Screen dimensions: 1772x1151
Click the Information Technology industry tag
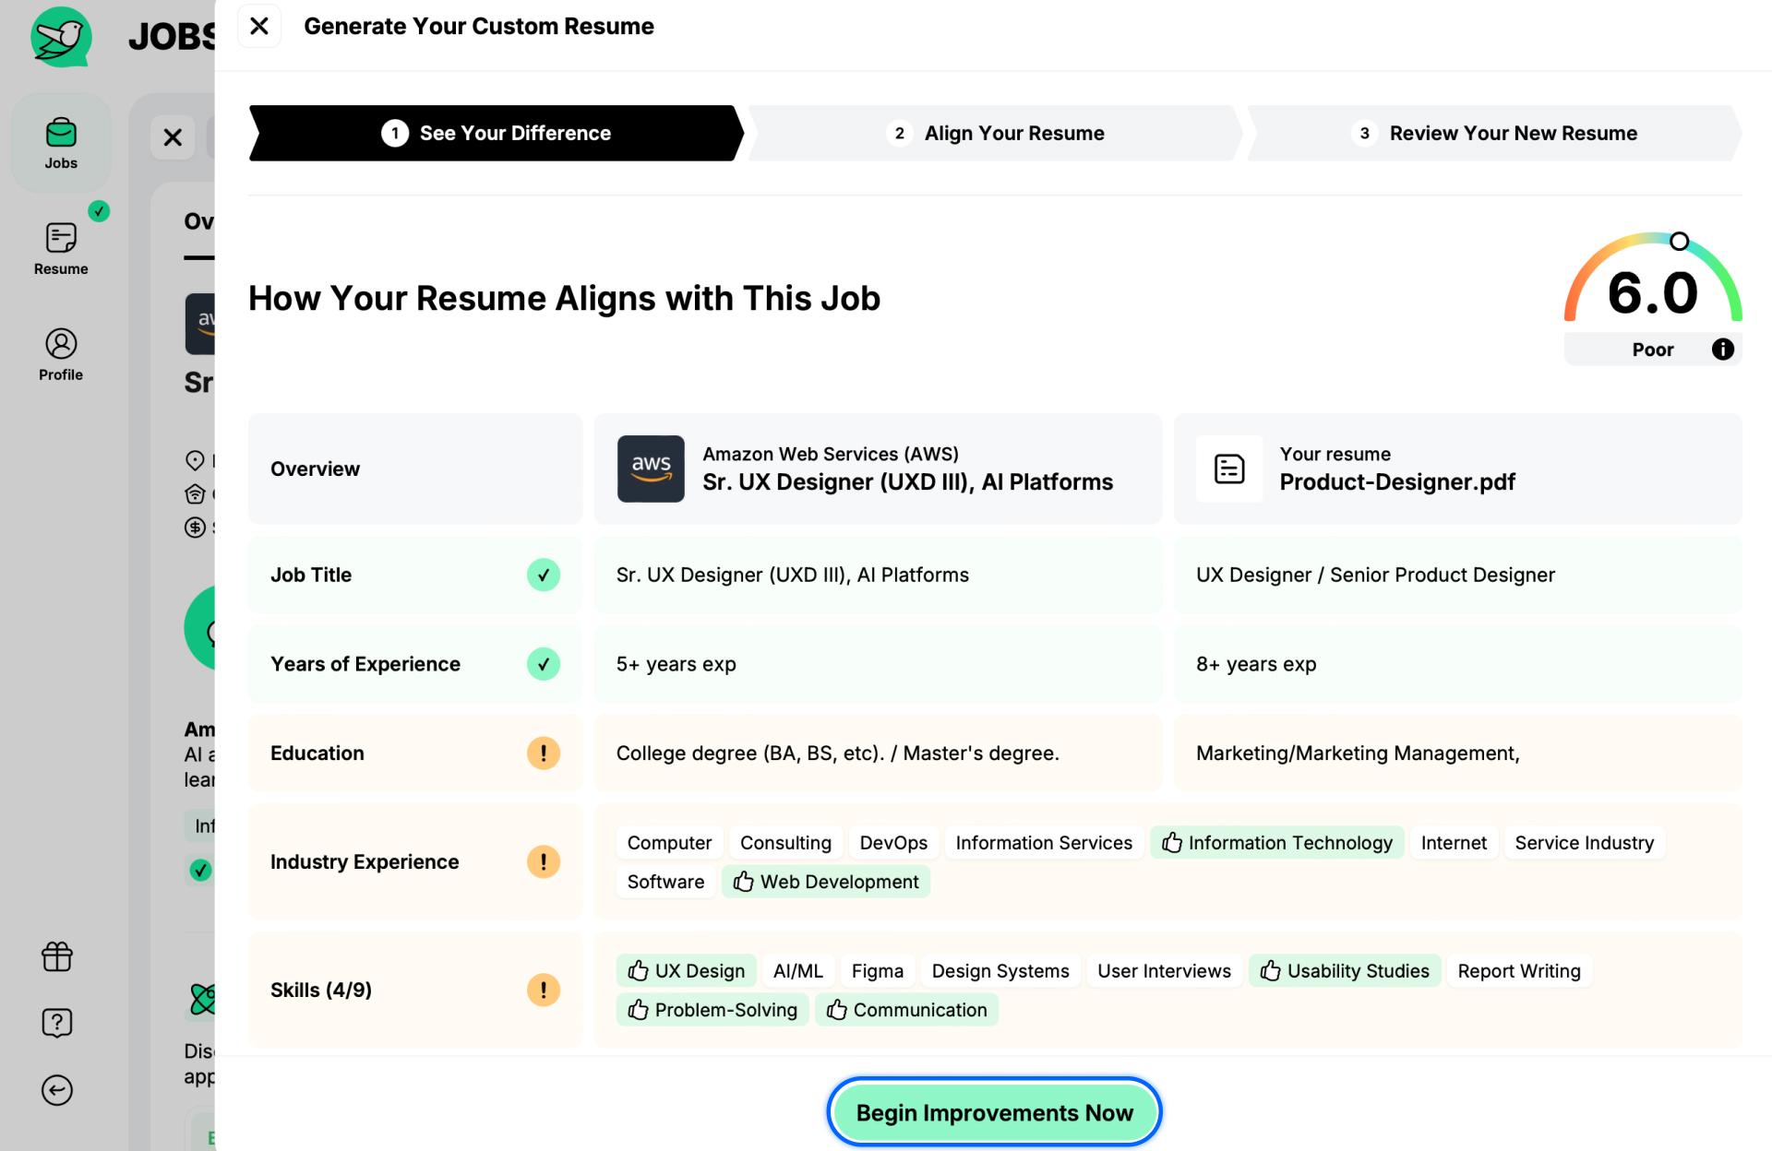[1278, 843]
